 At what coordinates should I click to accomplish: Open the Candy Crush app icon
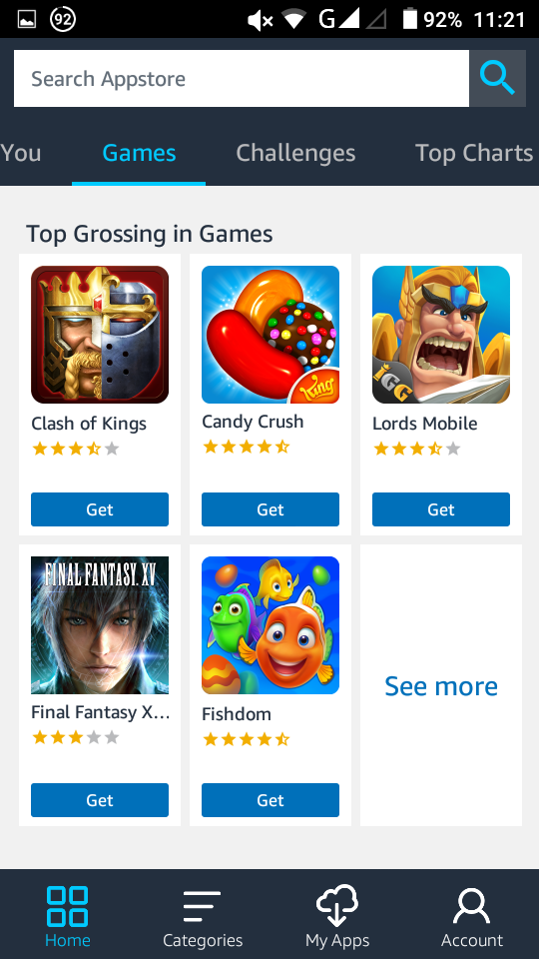point(270,335)
